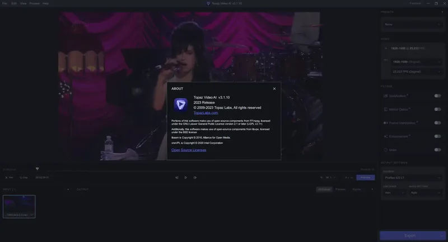
Task: Open the output list more options icon
Action: (372, 189)
